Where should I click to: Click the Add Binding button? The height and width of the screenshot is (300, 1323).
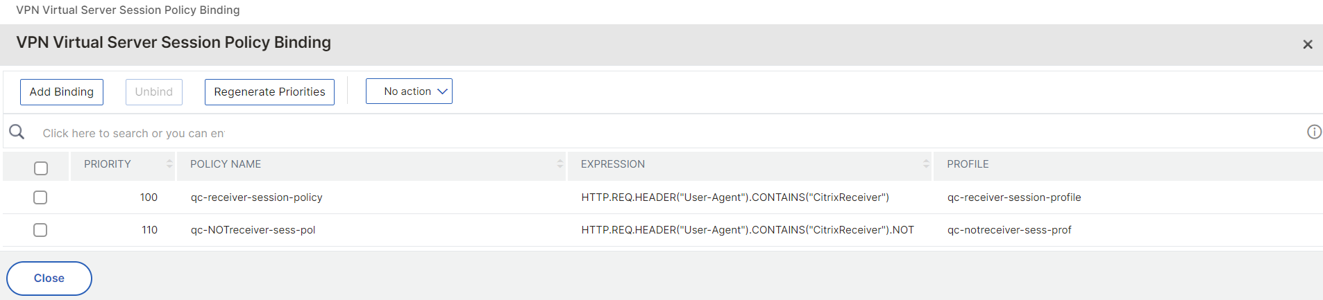pyautogui.click(x=62, y=92)
